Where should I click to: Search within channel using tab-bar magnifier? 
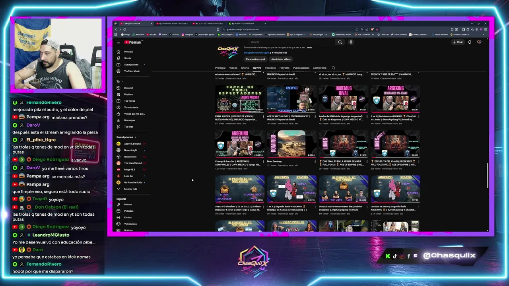[x=333, y=68]
